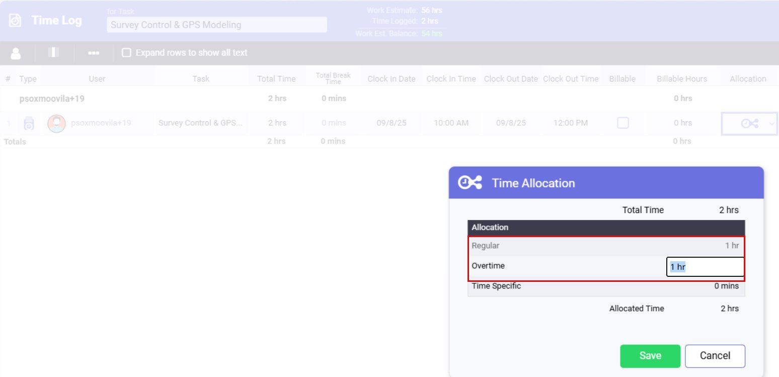Click the Total Time column header
Viewport: 779px width, 377px height.
coord(276,79)
